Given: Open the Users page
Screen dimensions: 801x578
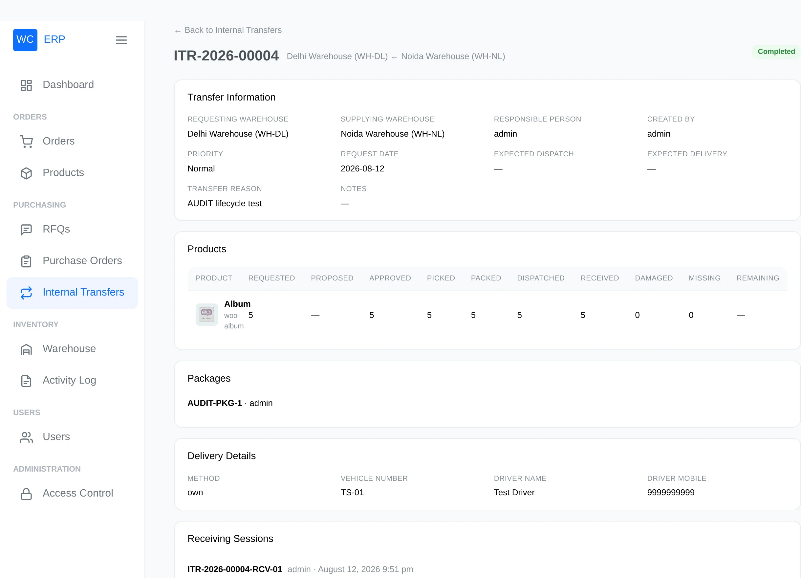Looking at the screenshot, I should 72,437.
